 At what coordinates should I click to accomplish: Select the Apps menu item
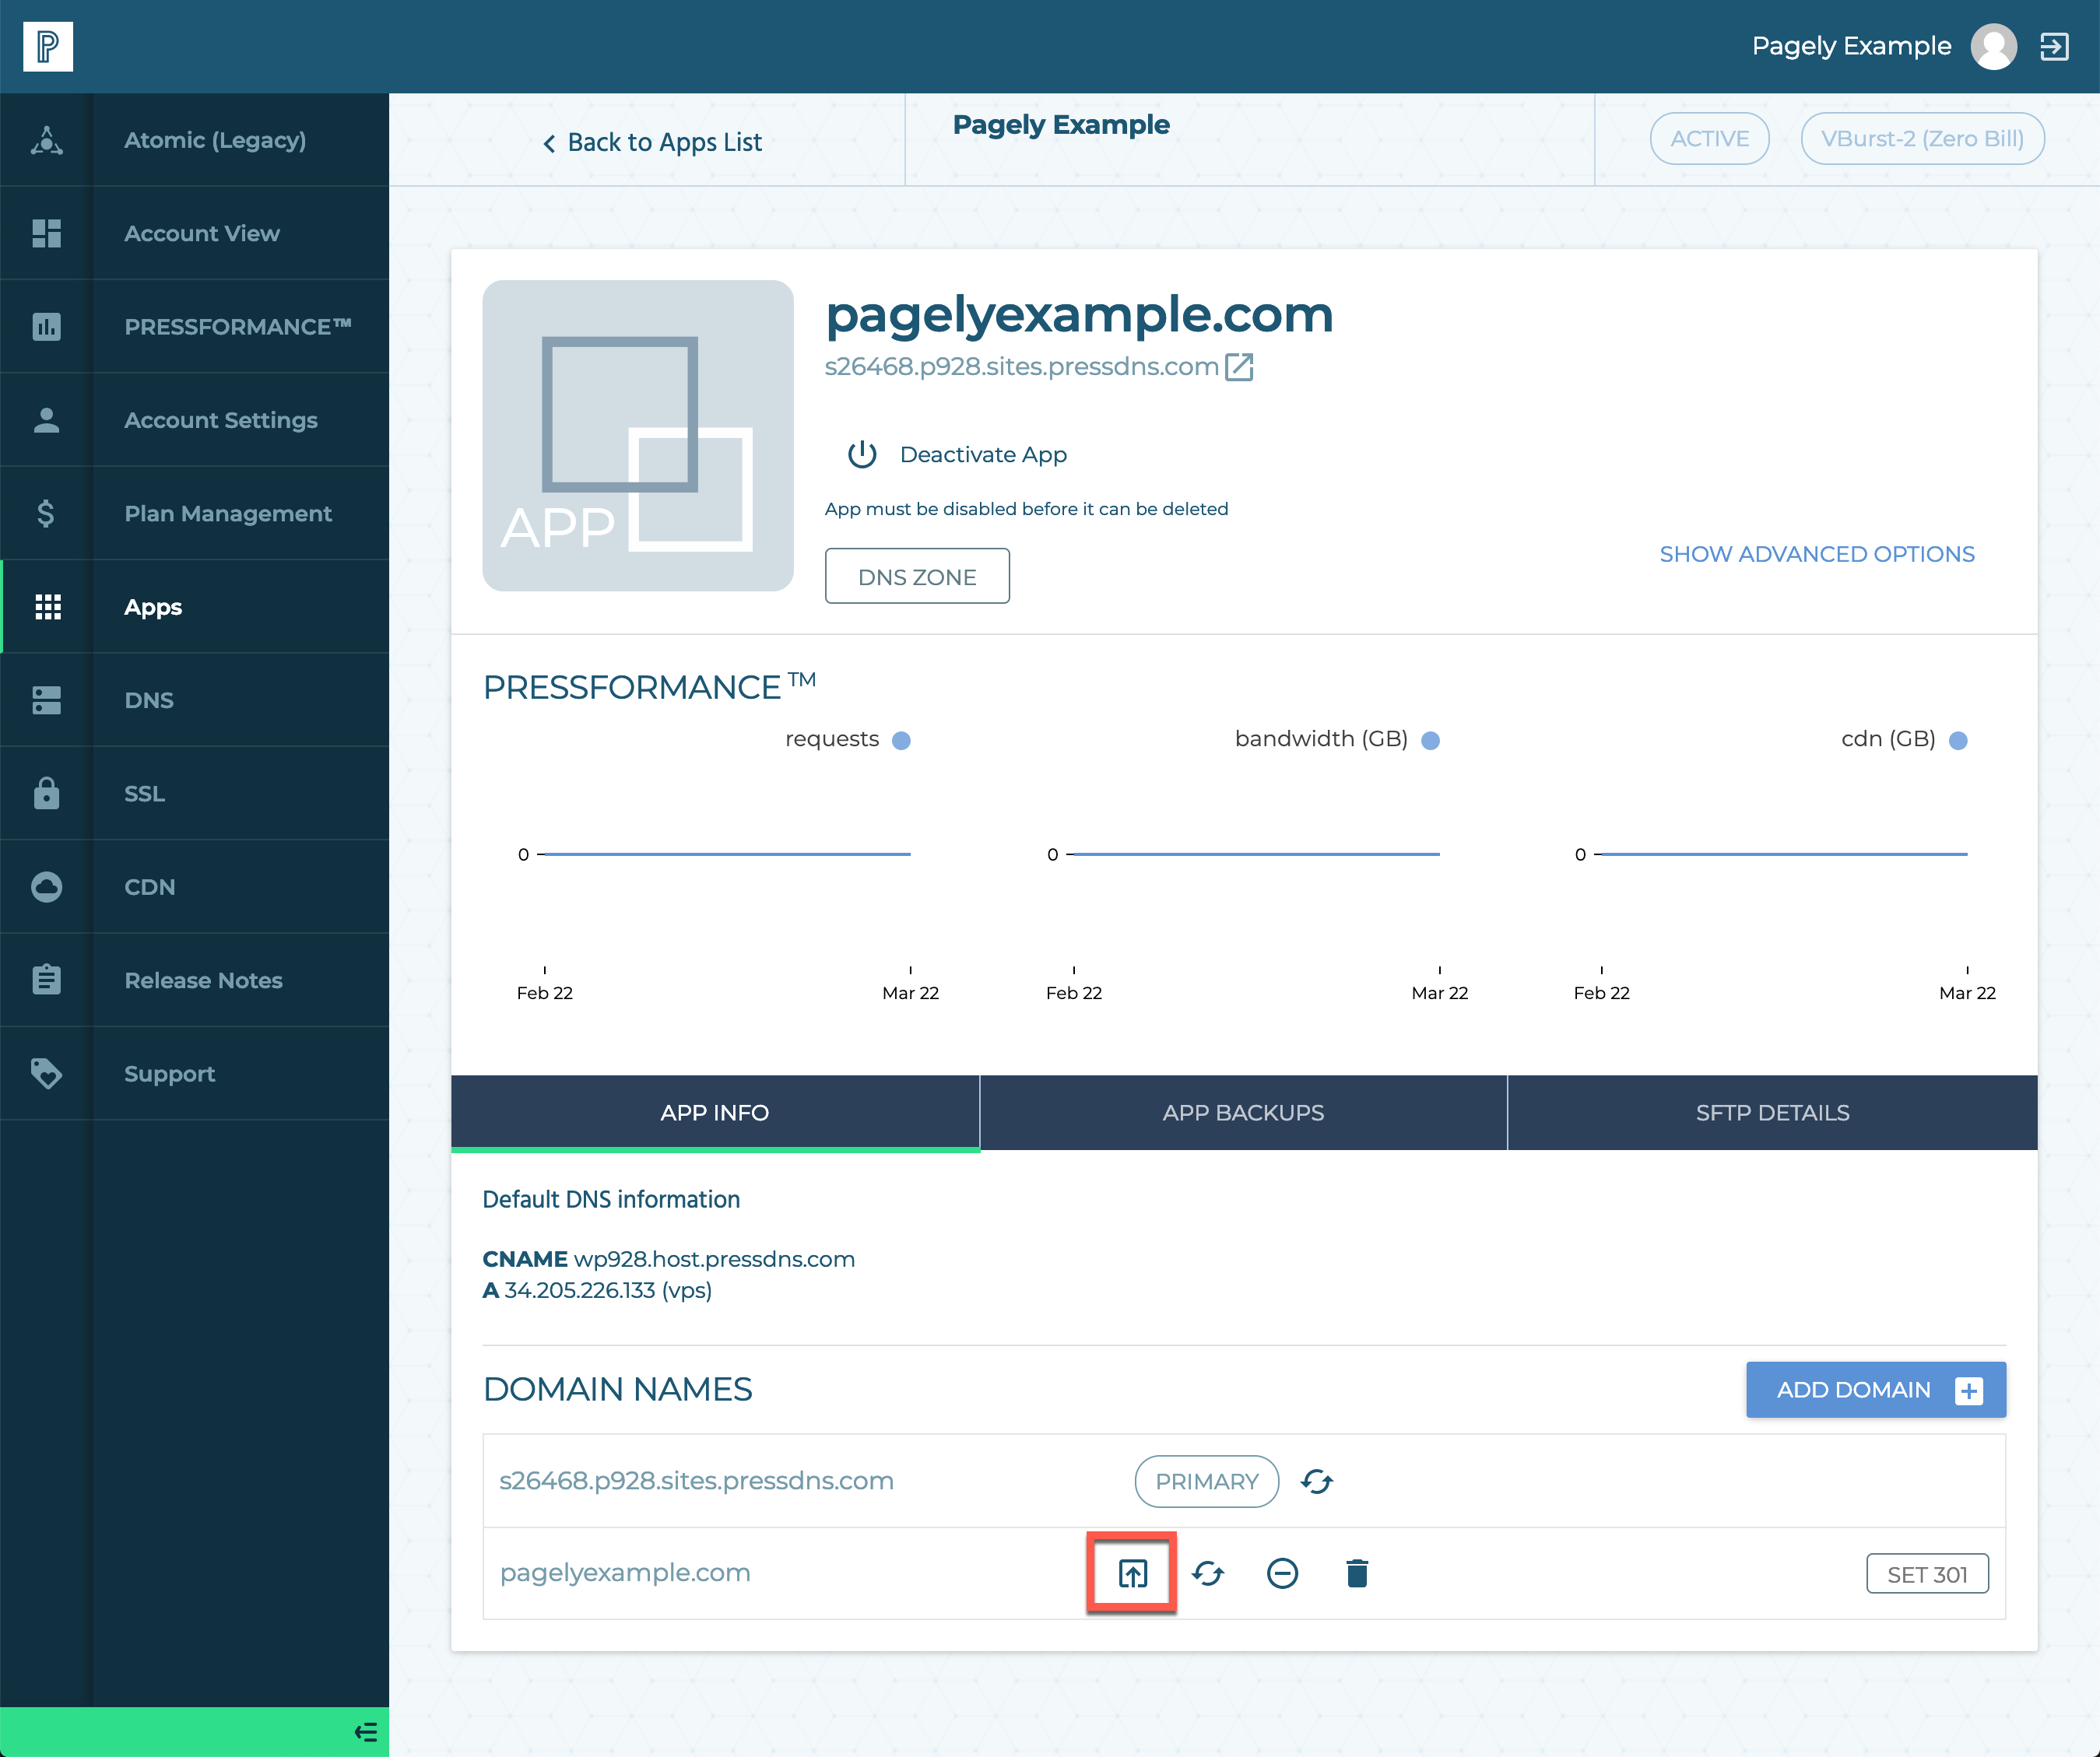click(153, 607)
